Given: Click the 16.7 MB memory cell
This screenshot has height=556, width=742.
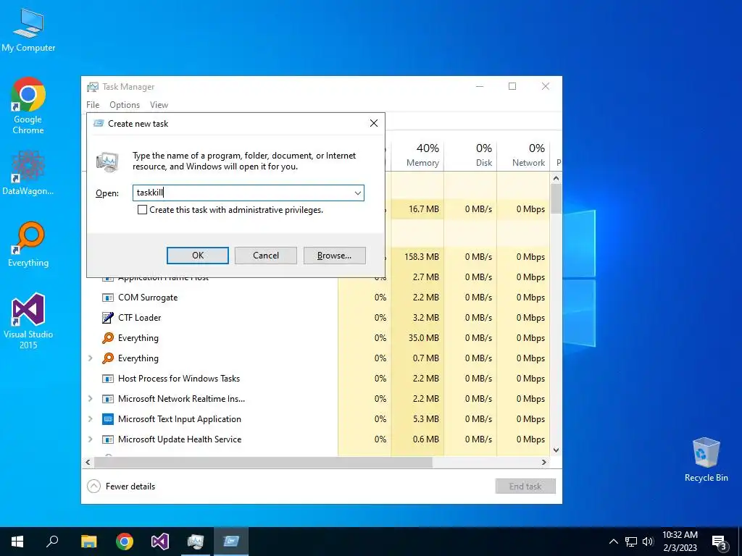Looking at the screenshot, I should pyautogui.click(x=418, y=209).
